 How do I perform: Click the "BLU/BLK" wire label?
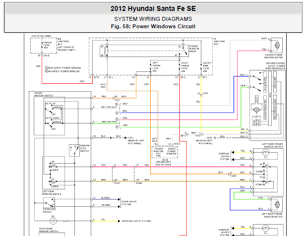point(106,198)
